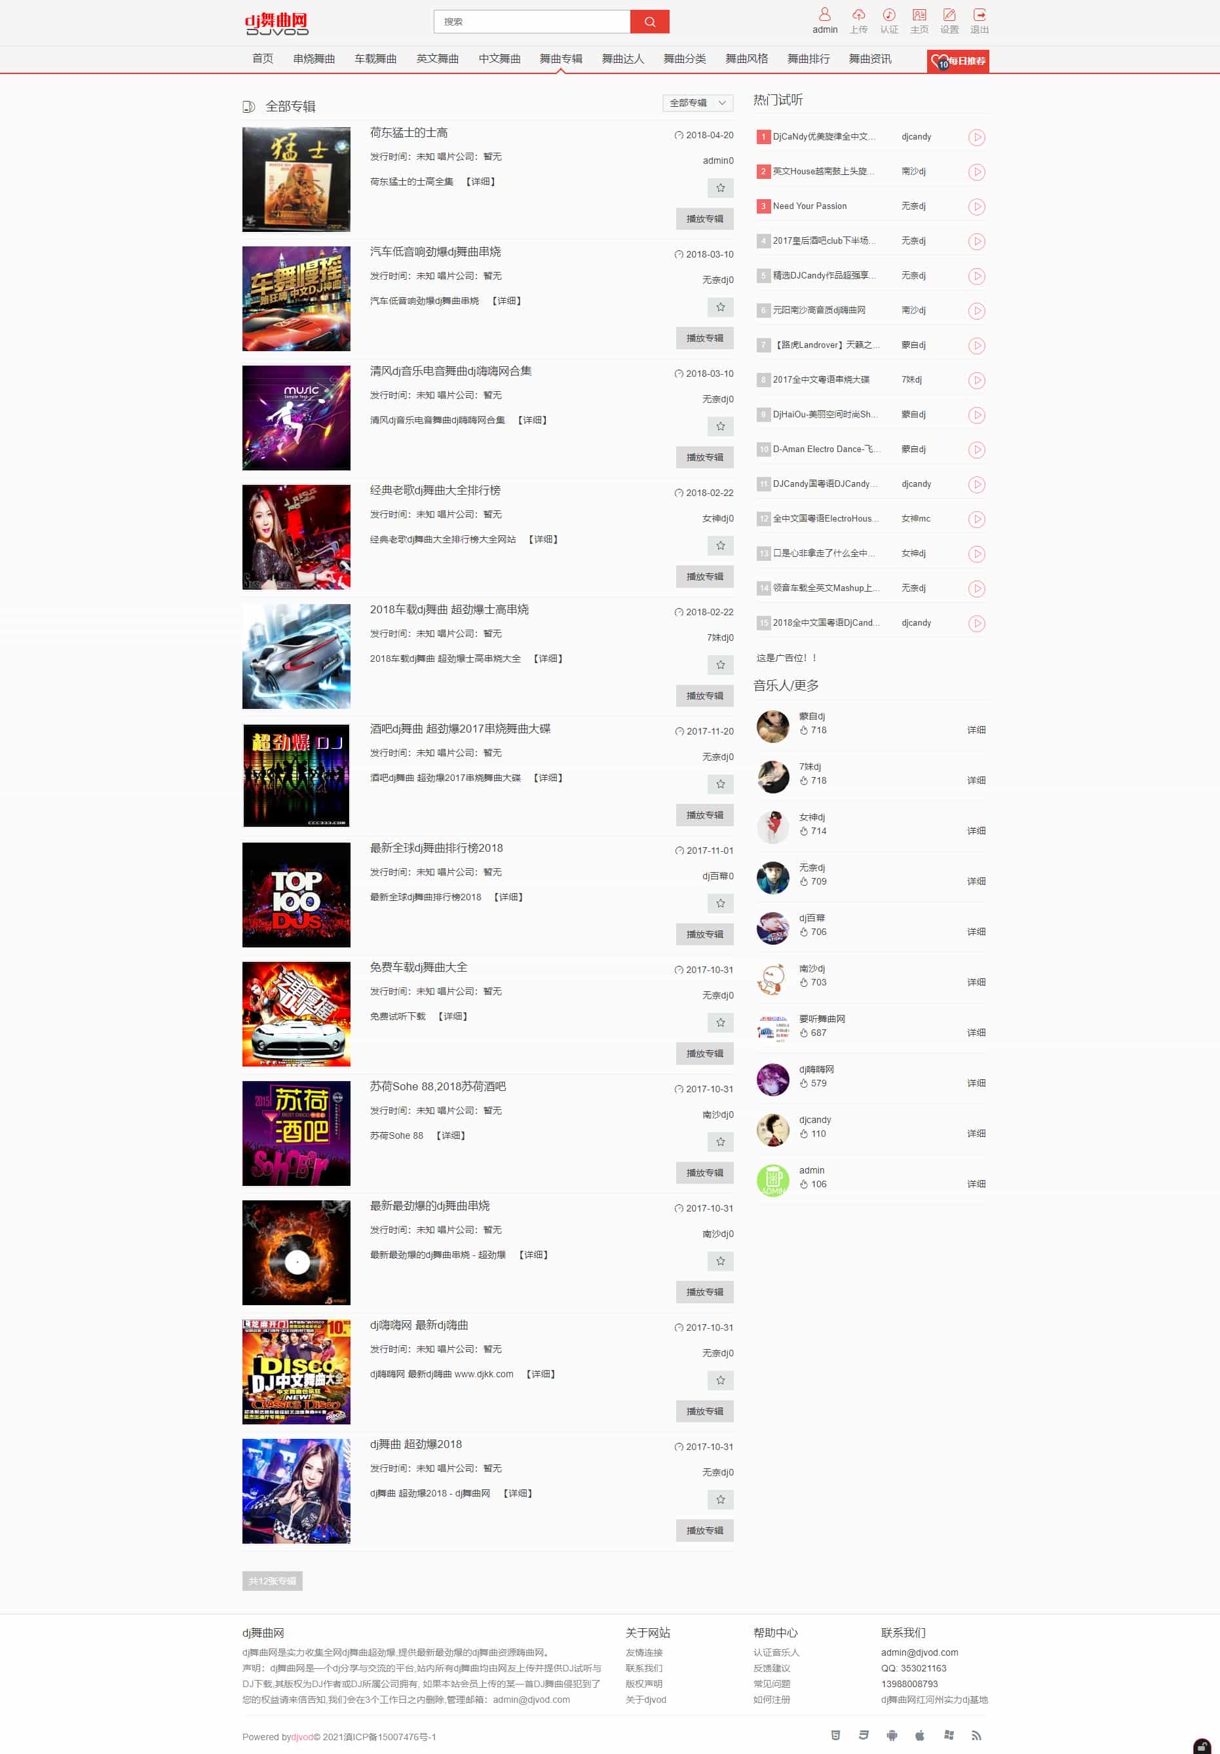Favorite the 荷东猛士的士高 album with star
Image resolution: width=1220 pixels, height=1754 pixels.
tap(720, 188)
